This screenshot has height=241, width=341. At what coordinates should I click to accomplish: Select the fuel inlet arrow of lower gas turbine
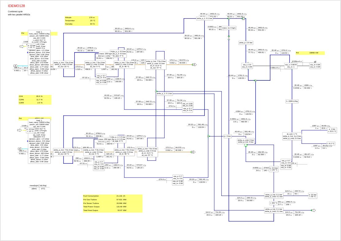(19, 130)
